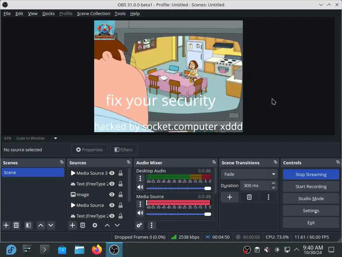Click the Exit button
Screen dimensions: 342x257
point(311,223)
